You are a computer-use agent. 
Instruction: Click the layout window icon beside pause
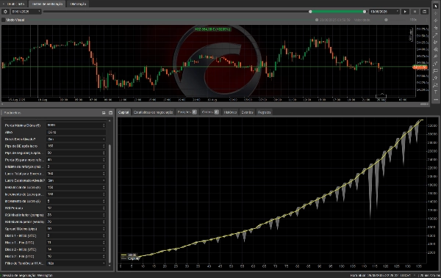click(x=424, y=12)
